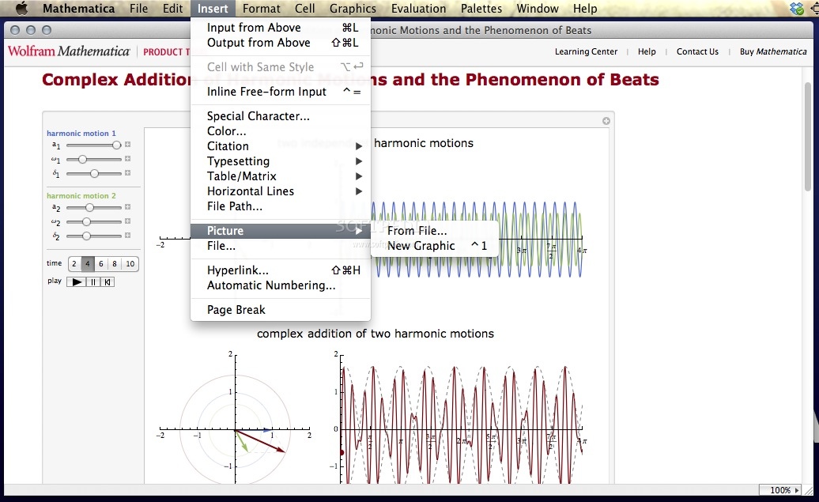This screenshot has width=819, height=502.
Task: Open the Contact Us link
Action: coord(696,51)
